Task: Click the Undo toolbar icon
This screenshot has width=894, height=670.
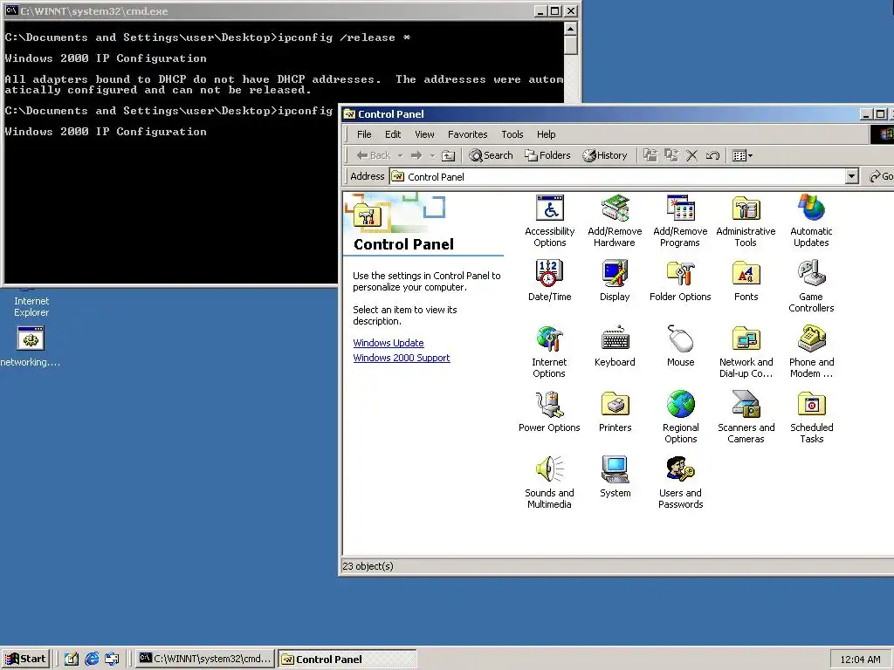Action: 712,155
